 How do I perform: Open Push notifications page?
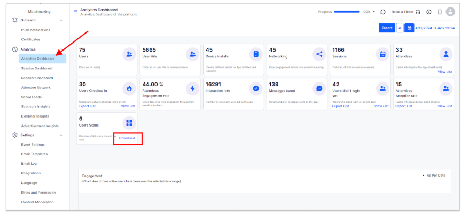point(36,30)
